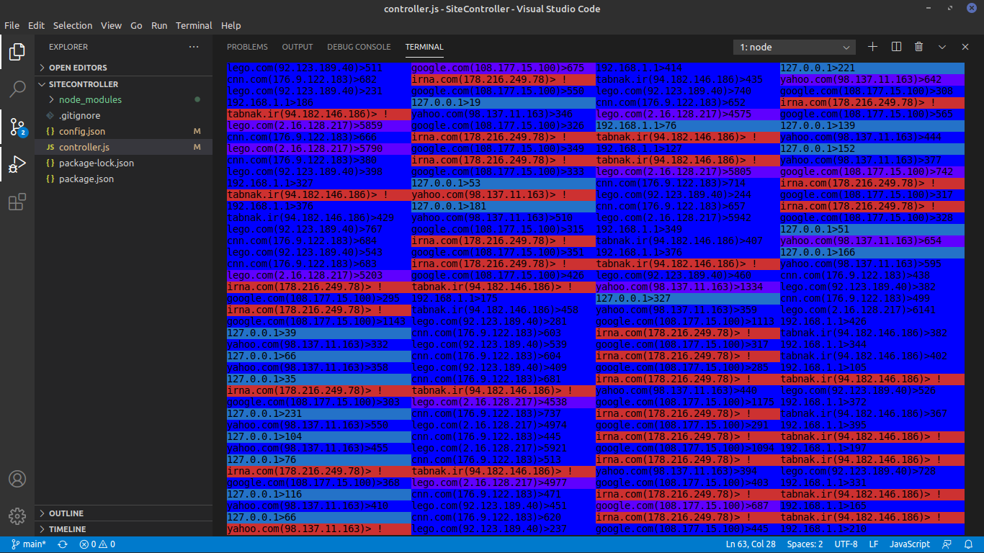Expand the TIMELINE section
This screenshot has height=553, width=984.
click(124, 529)
